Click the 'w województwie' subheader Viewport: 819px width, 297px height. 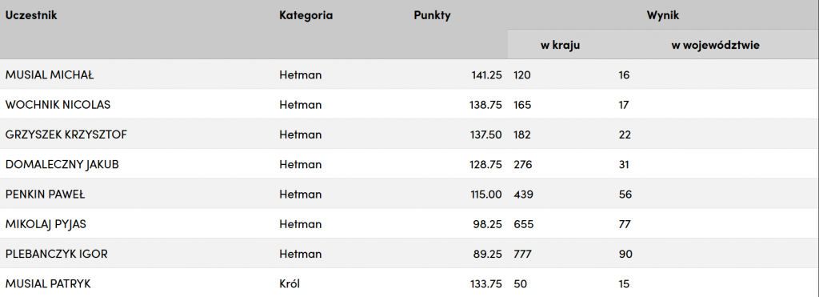coord(715,46)
